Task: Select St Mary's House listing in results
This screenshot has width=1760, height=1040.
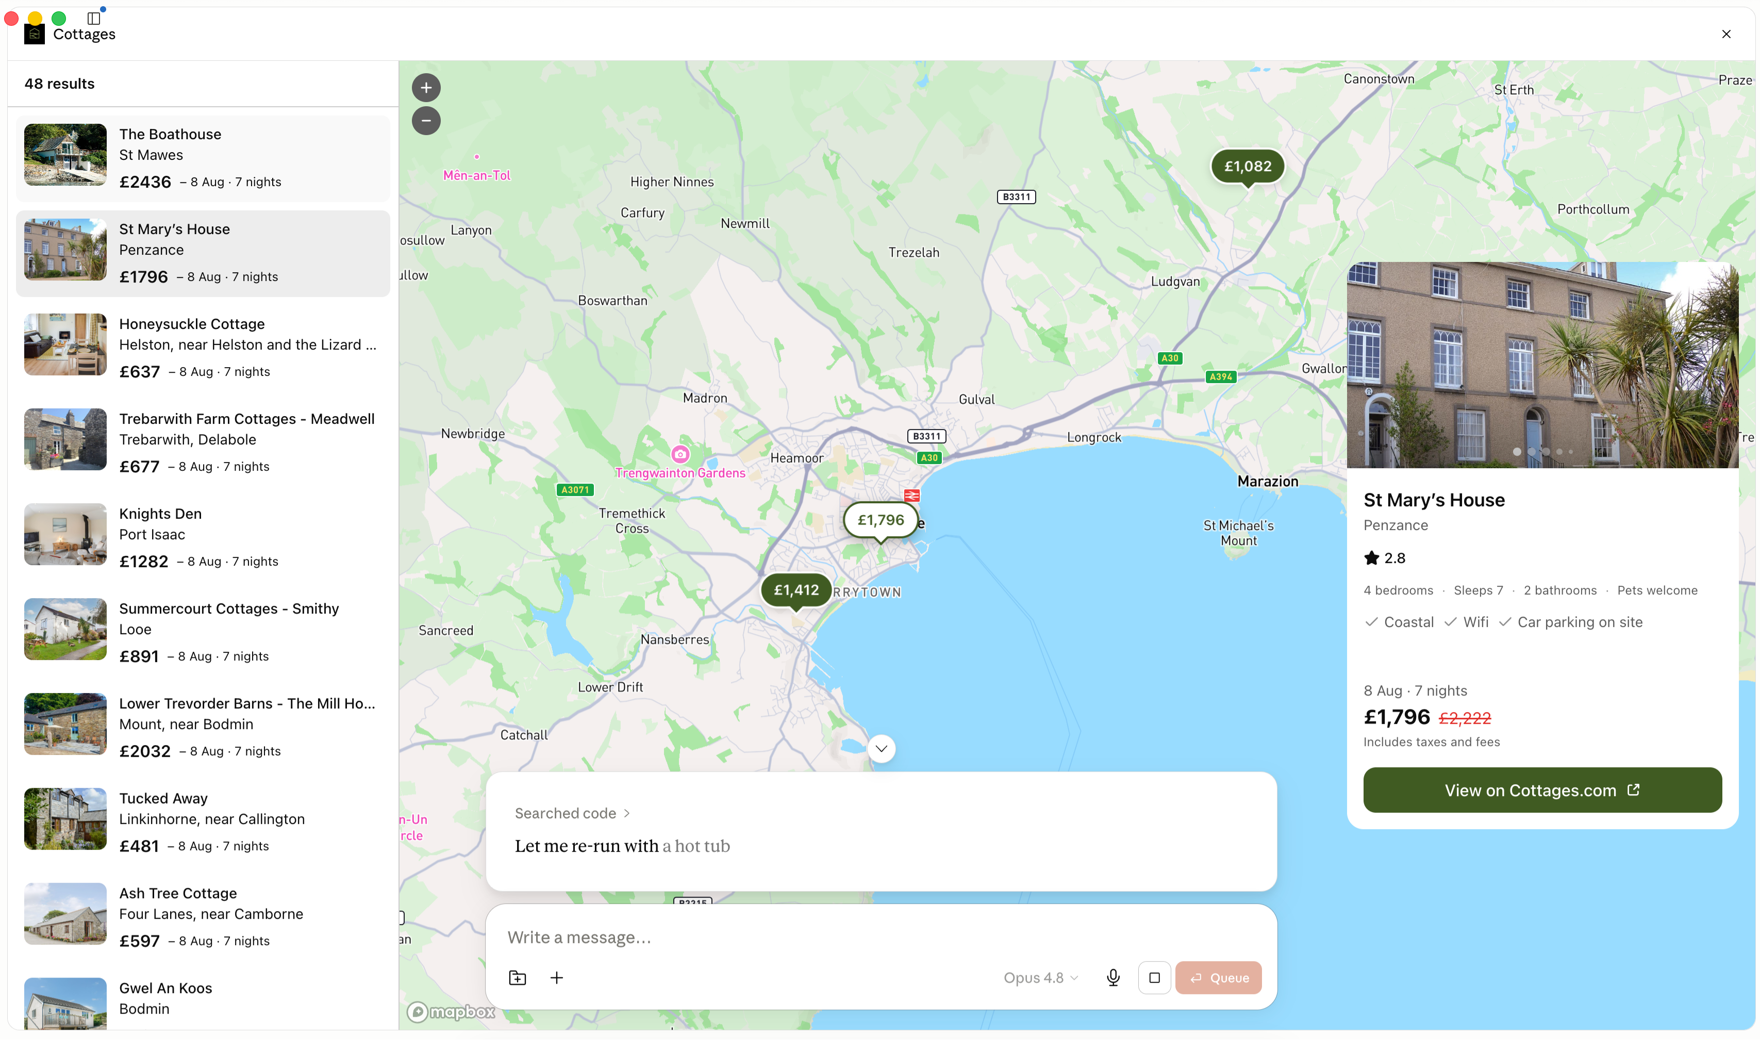Action: [x=203, y=254]
